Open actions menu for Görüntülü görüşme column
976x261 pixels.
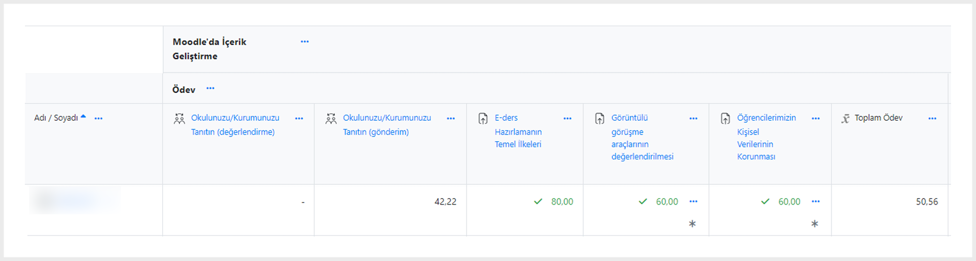693,118
